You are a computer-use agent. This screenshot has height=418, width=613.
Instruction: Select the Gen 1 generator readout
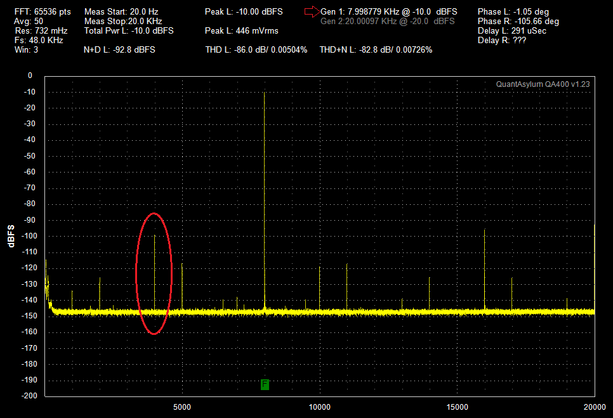[x=388, y=11]
